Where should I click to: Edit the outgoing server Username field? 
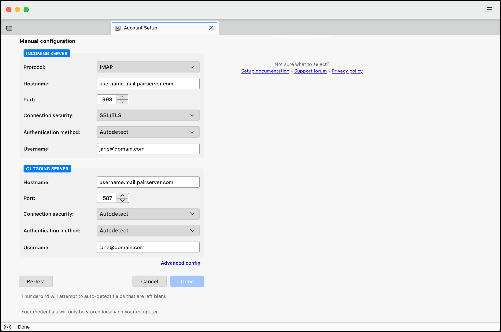pos(148,247)
